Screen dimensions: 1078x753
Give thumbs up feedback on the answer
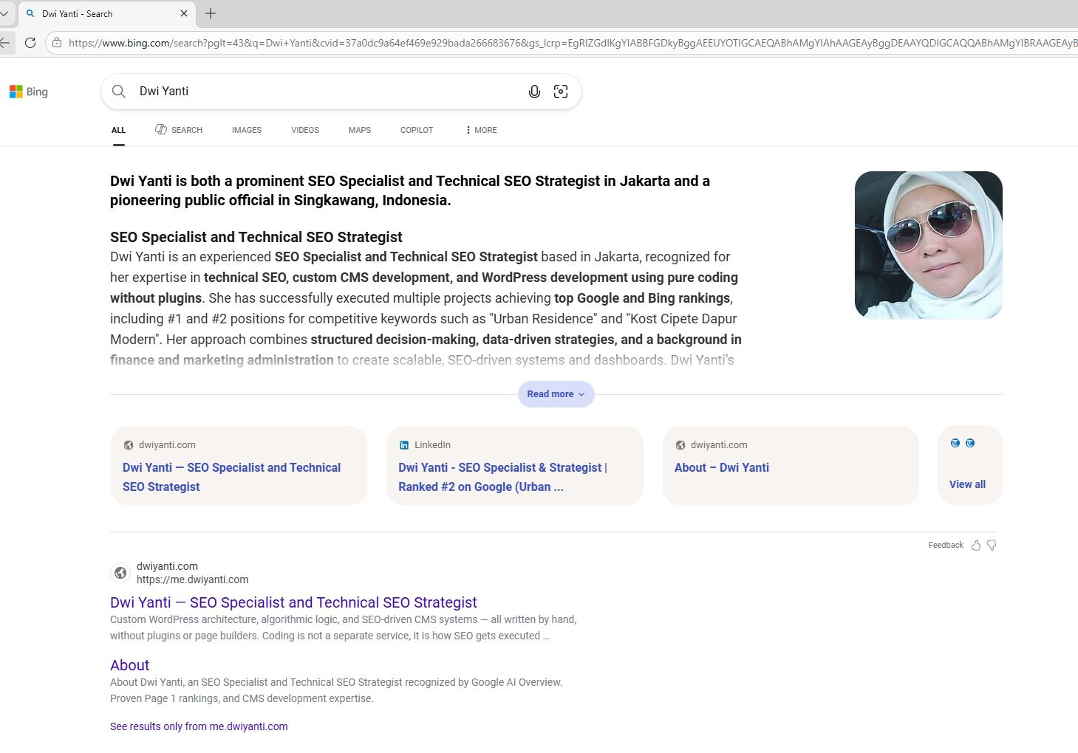[x=975, y=545]
